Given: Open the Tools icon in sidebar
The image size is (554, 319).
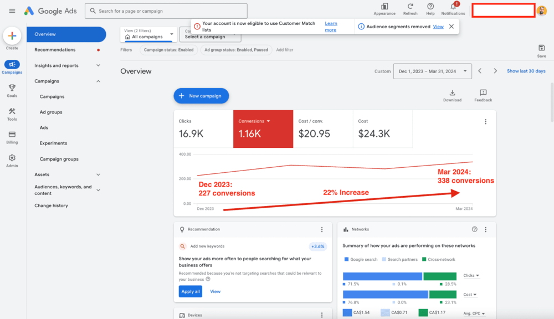Looking at the screenshot, I should pyautogui.click(x=12, y=112).
